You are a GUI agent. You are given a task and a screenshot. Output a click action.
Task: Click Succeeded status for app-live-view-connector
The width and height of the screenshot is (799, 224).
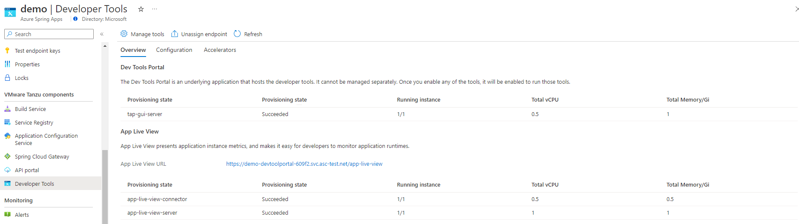coord(275,199)
